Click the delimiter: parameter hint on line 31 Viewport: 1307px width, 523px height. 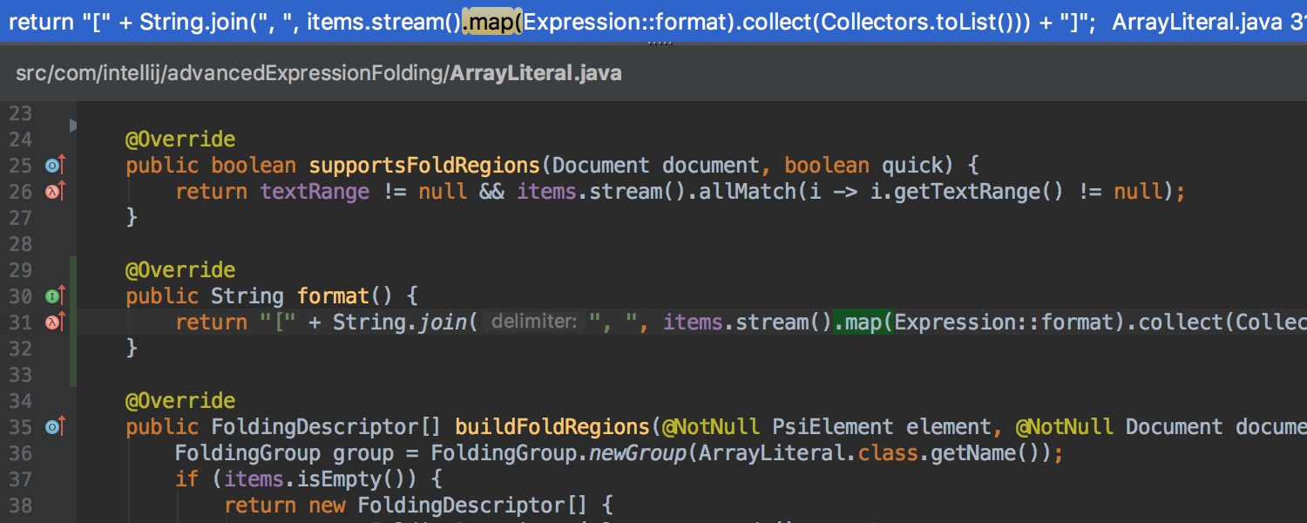point(533,323)
